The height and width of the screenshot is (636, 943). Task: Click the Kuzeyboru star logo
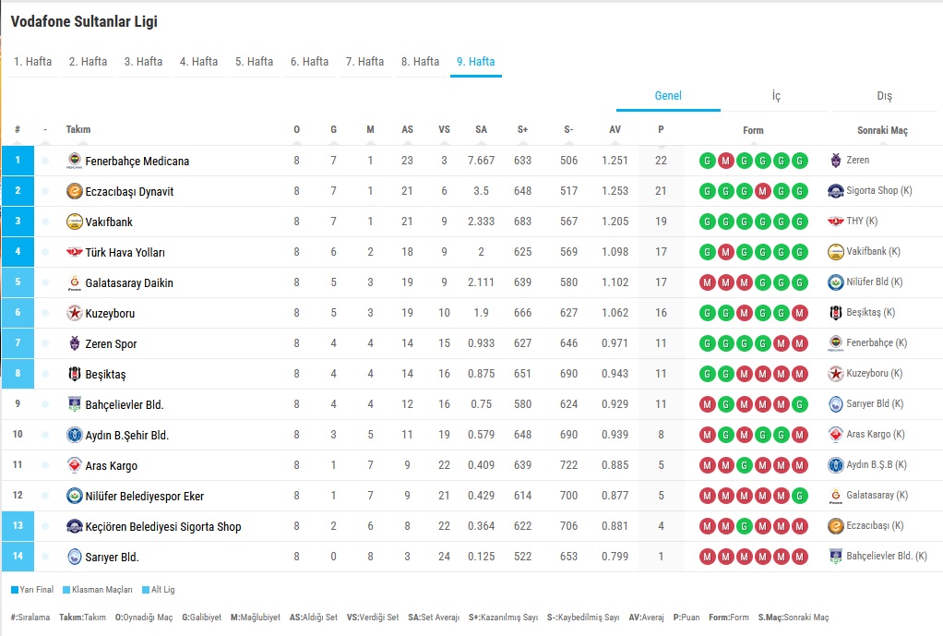point(74,313)
